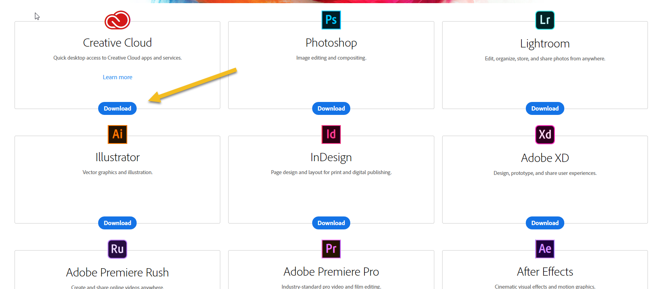Click the Adobe Premiere Rush heading
655x289 pixels.
pyautogui.click(x=117, y=273)
